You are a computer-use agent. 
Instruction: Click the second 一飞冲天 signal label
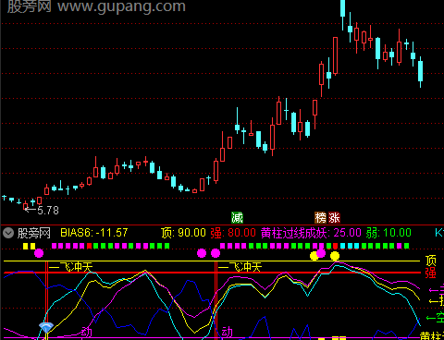[240, 267]
